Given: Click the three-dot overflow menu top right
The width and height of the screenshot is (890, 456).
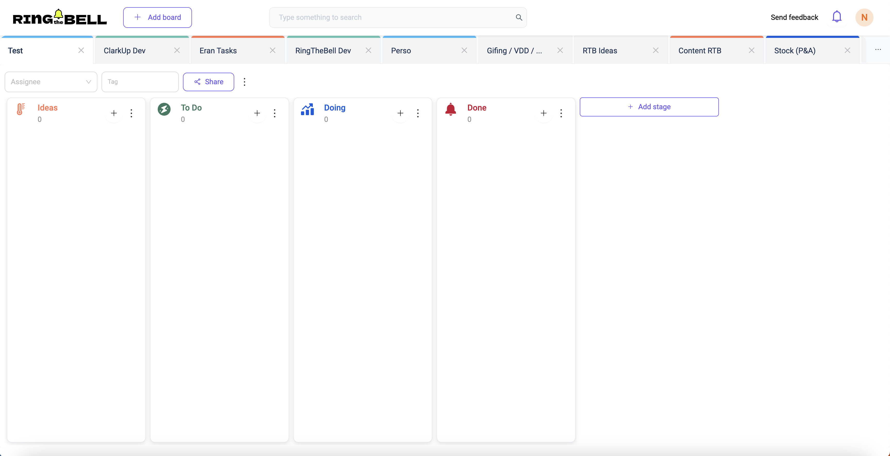Looking at the screenshot, I should [878, 49].
